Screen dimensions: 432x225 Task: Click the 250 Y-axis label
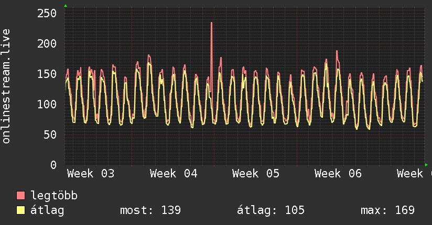point(47,13)
